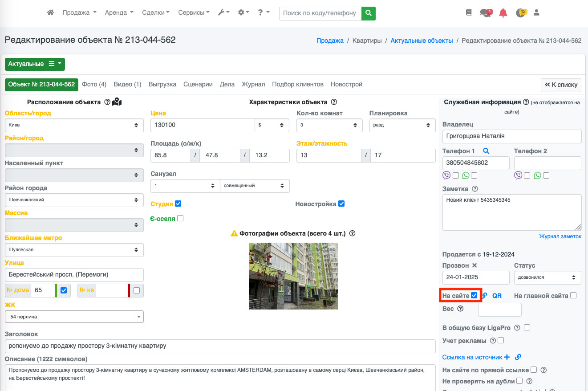The height and width of the screenshot is (391, 588).
Task: Expand the Статус dropdown
Action: click(x=547, y=277)
